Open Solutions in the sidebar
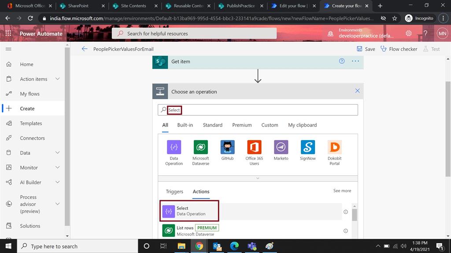The height and width of the screenshot is (253, 451). click(30, 226)
